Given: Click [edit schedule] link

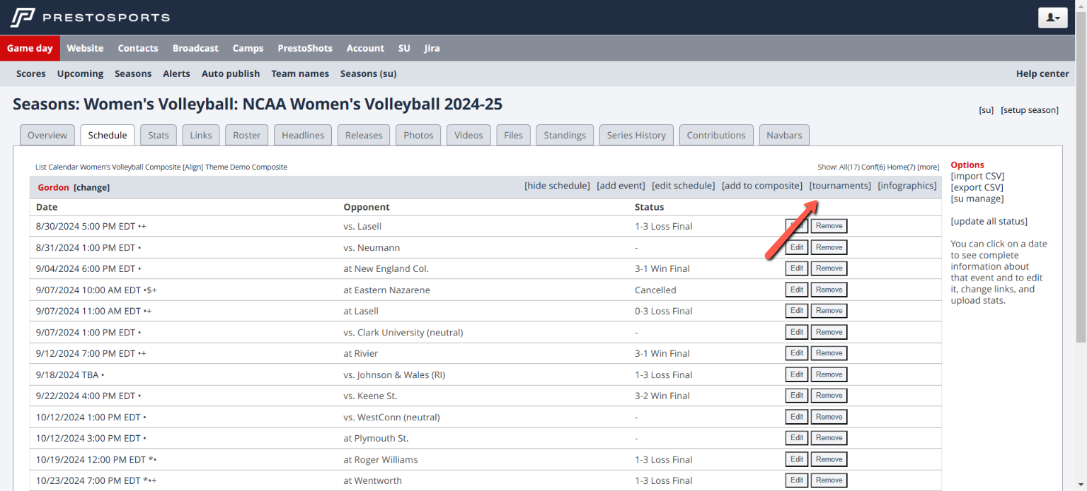Looking at the screenshot, I should click(683, 186).
